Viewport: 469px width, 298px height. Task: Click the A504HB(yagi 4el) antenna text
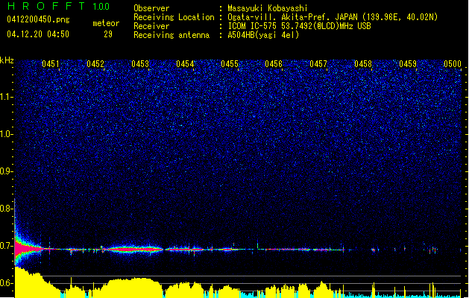click(x=263, y=35)
